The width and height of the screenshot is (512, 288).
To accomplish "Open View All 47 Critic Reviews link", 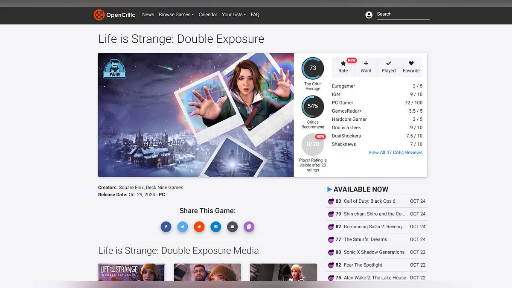I will pyautogui.click(x=396, y=152).
